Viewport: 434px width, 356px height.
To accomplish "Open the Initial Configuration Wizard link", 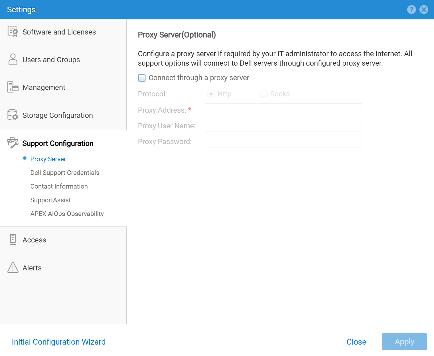I will [x=59, y=342].
